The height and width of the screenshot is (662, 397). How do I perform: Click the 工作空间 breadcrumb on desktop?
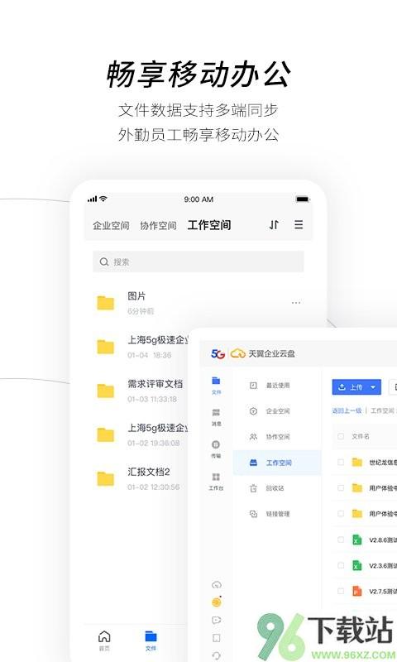click(x=382, y=410)
